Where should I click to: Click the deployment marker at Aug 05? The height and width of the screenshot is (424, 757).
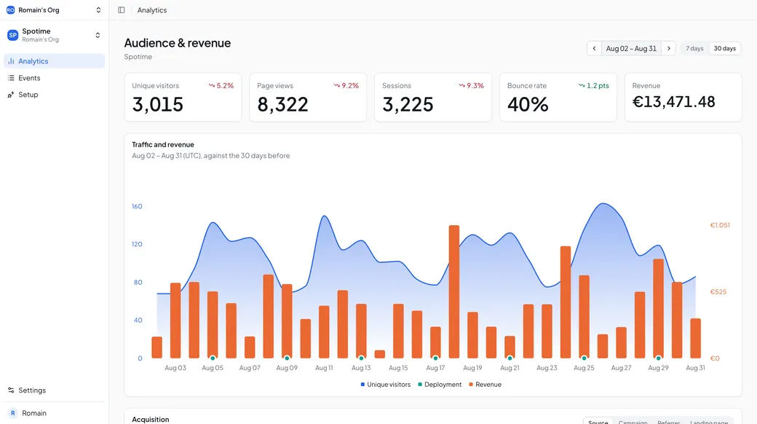213,358
